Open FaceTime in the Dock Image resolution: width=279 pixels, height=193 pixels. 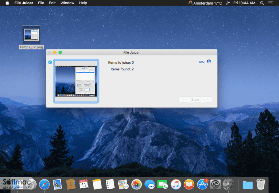point(162,184)
